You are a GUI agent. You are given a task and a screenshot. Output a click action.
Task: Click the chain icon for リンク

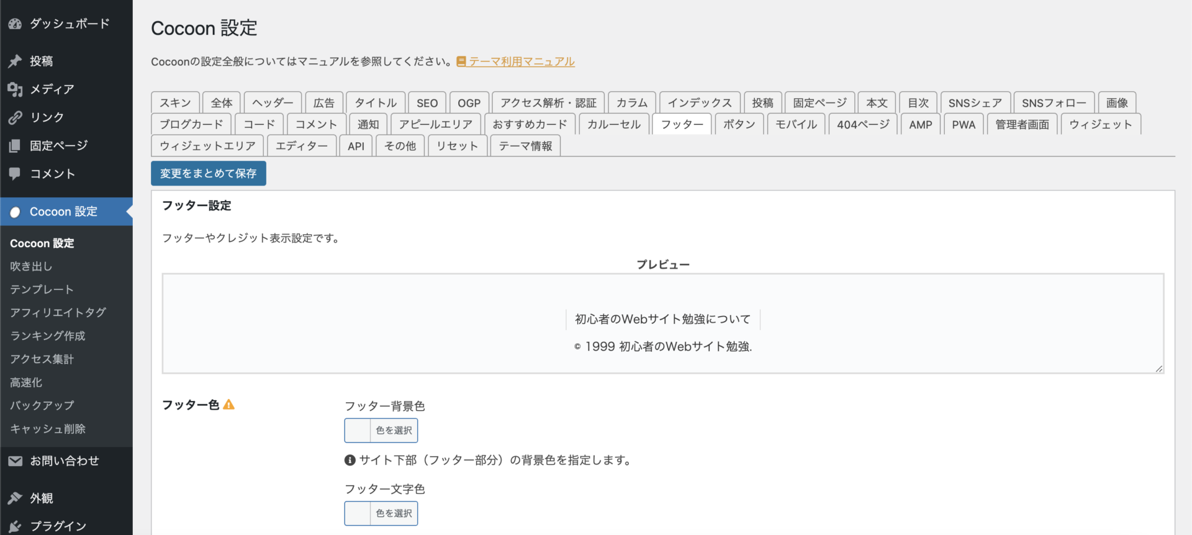pos(15,117)
